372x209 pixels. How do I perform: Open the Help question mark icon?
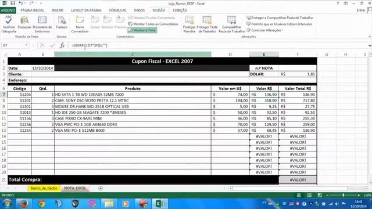tap(338, 3)
